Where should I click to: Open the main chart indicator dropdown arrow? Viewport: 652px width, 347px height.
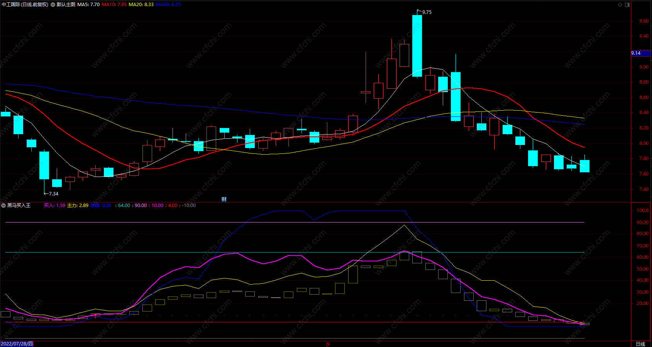(x=53, y=5)
